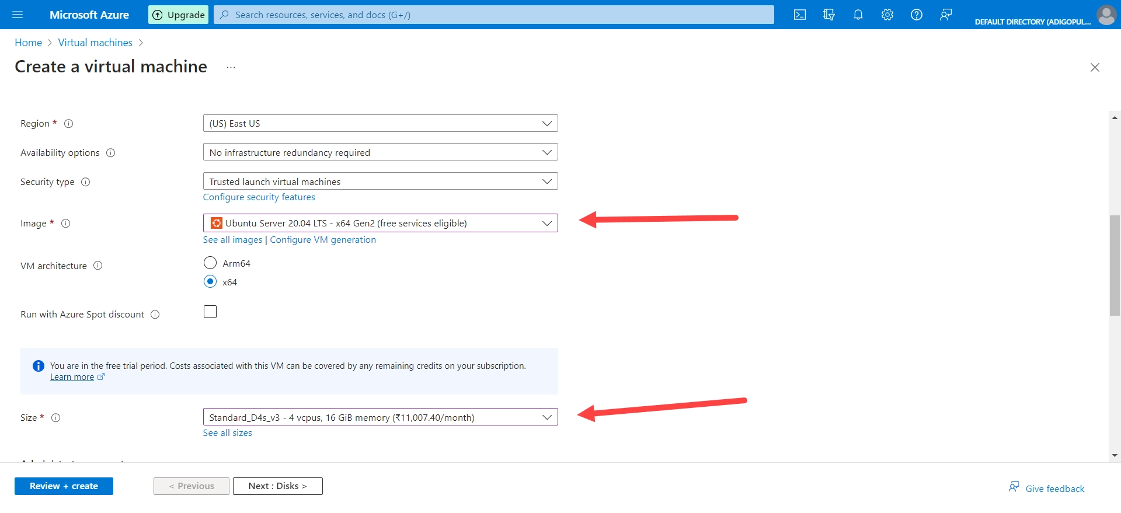
Task: Show info tooltip for Security type
Action: pos(85,182)
